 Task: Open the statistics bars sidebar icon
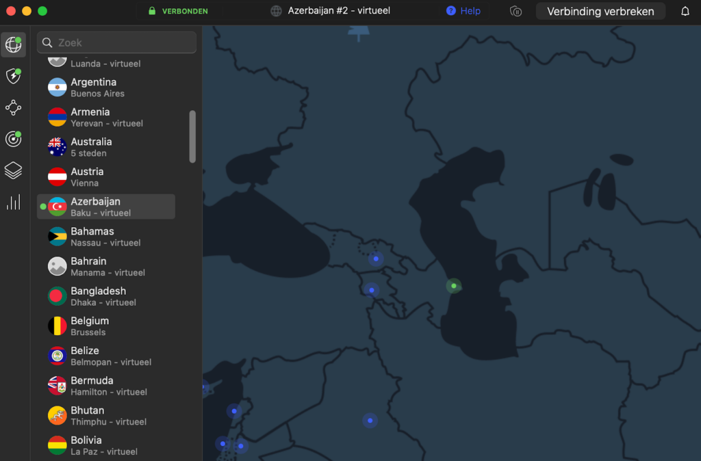14,202
